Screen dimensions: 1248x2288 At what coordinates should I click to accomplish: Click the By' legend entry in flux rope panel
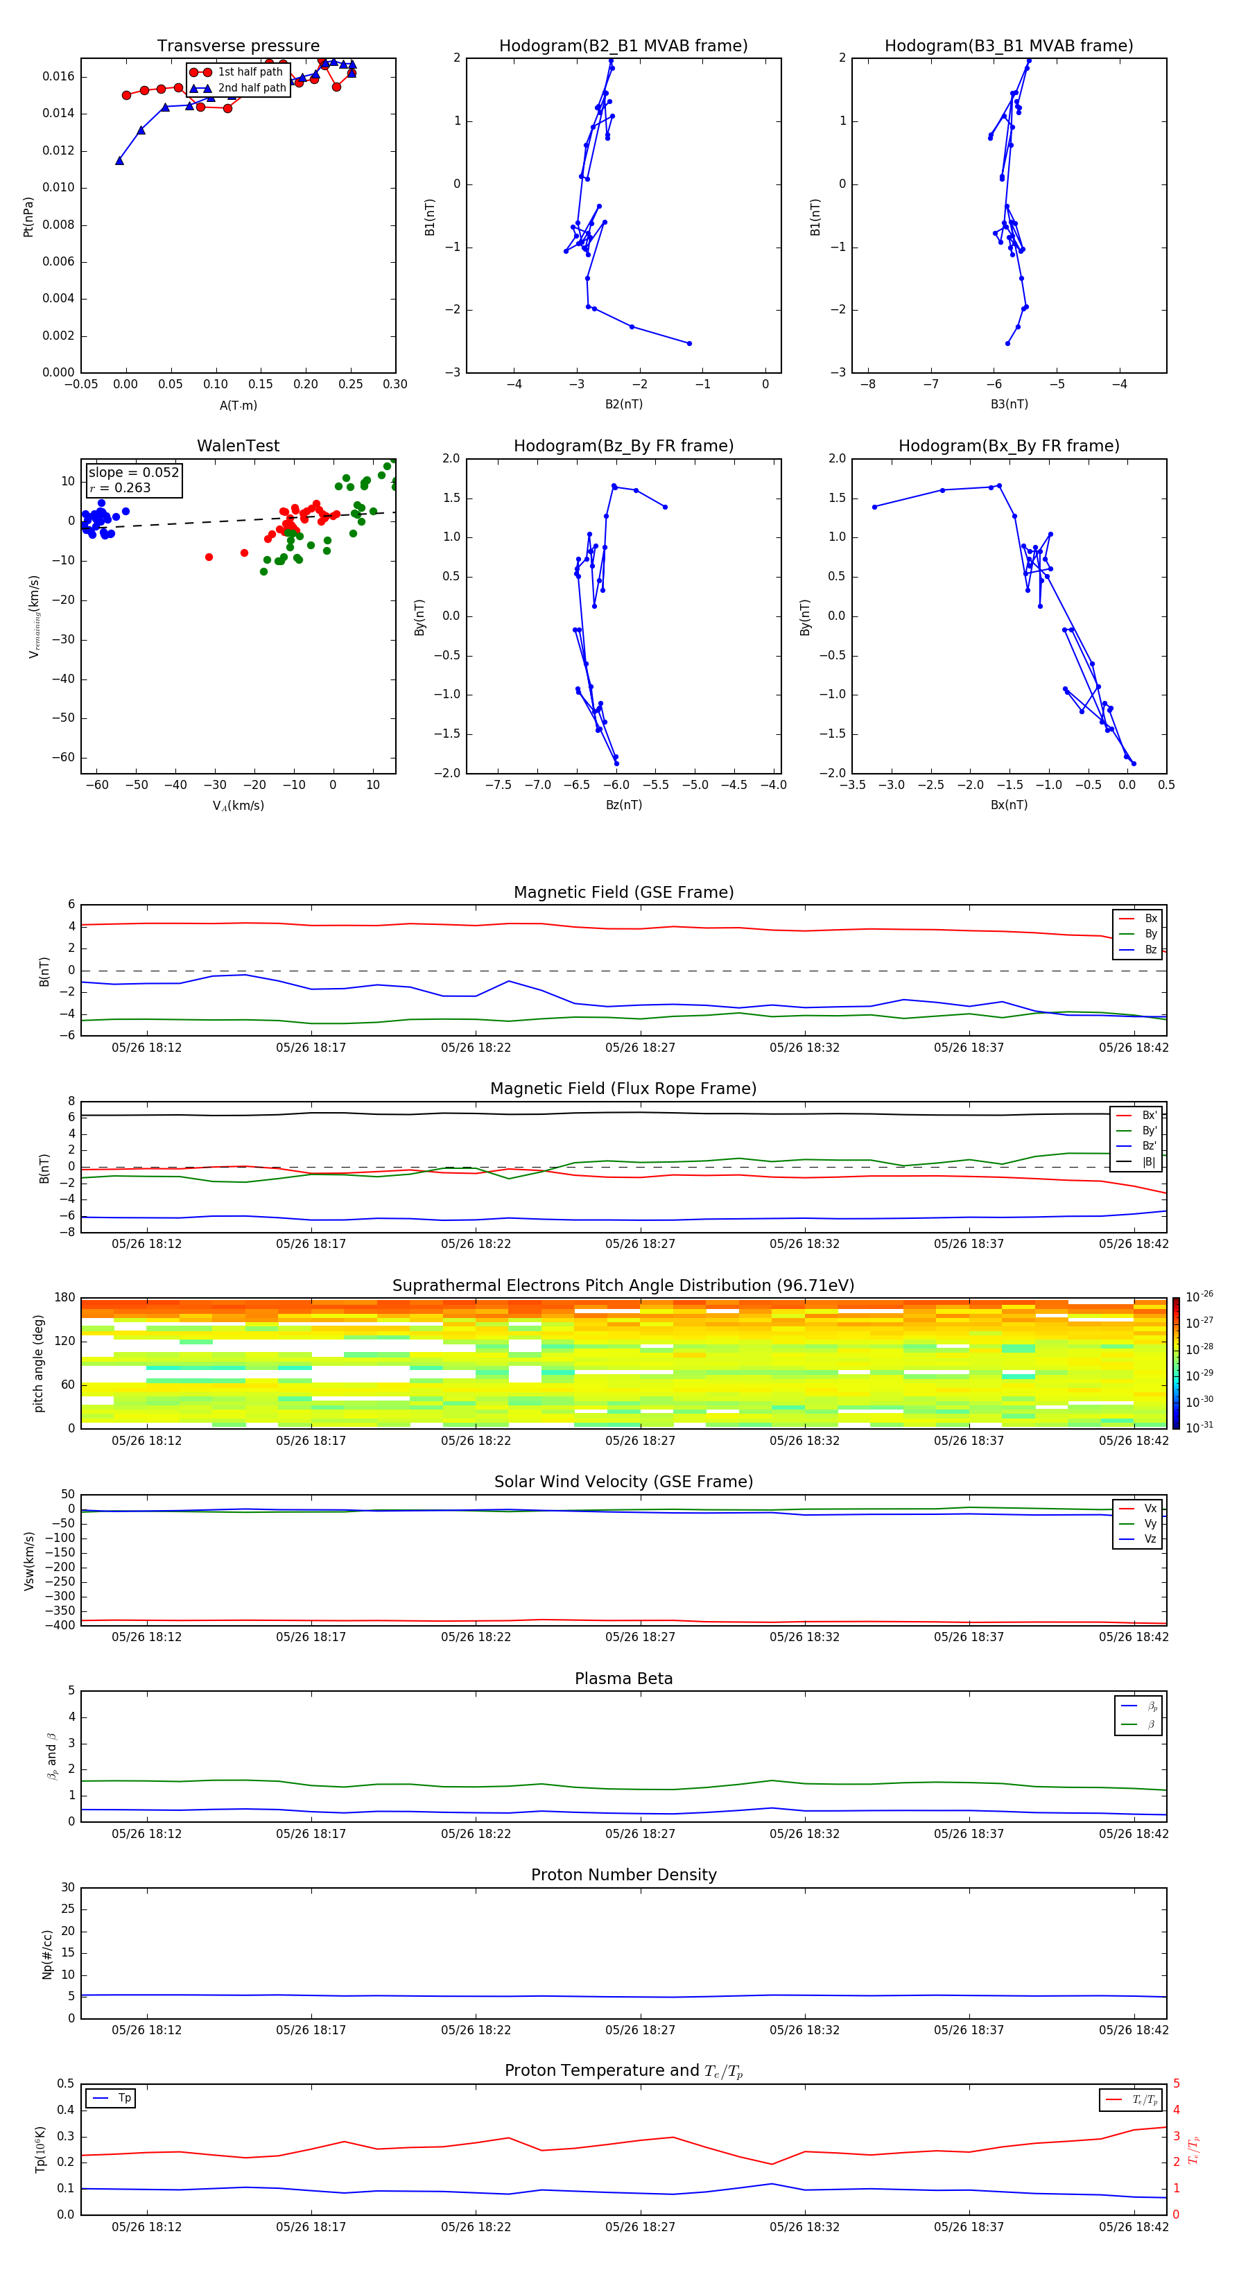tap(1136, 1131)
